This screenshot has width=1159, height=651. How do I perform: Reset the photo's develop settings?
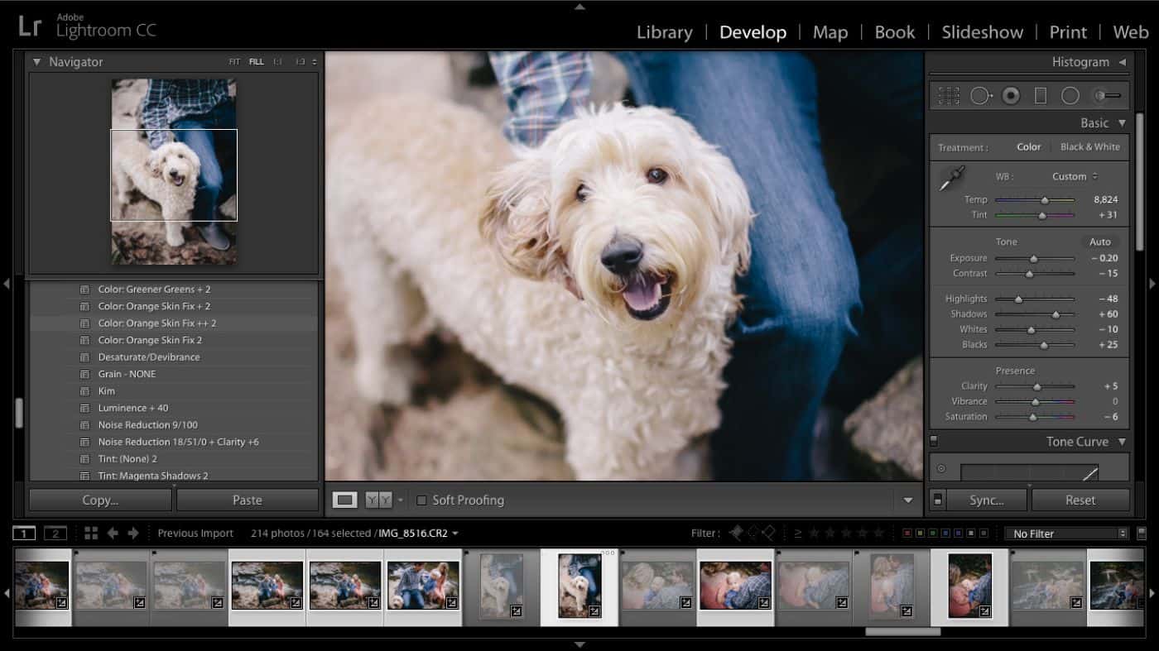click(x=1080, y=500)
